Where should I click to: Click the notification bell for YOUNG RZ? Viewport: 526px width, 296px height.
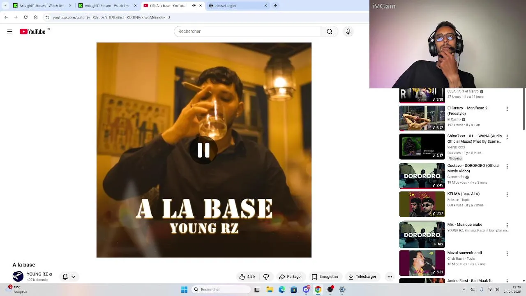(65, 277)
